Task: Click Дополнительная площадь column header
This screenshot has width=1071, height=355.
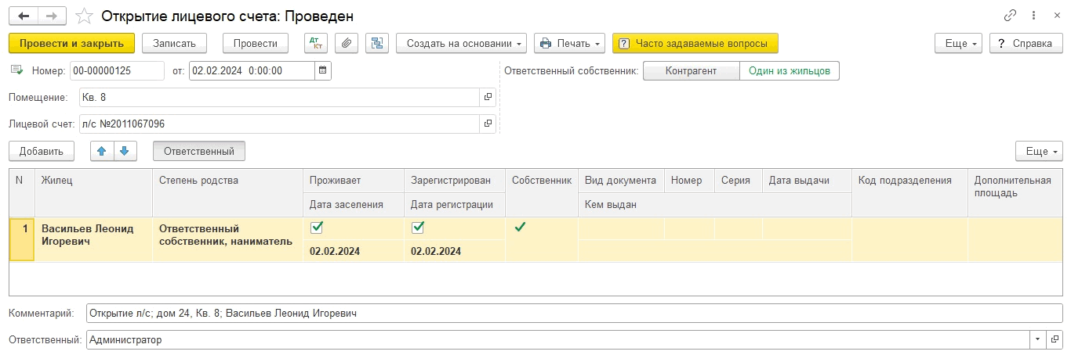Action: (1015, 192)
